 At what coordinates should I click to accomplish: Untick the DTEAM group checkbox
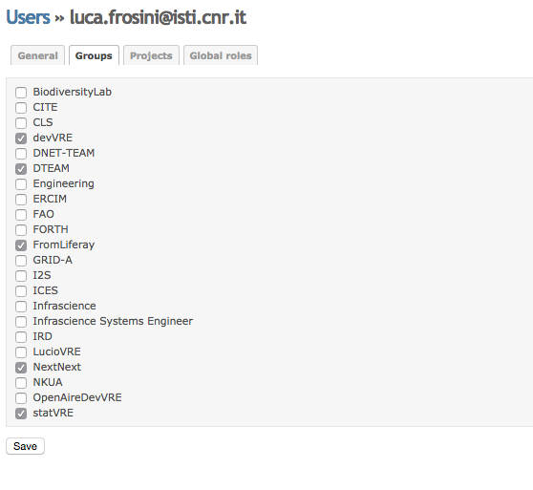(x=21, y=168)
